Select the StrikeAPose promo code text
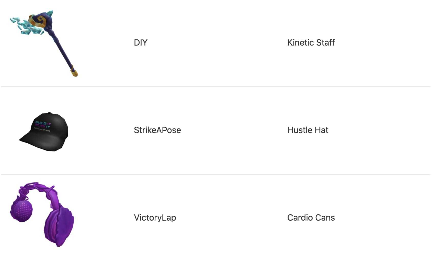 click(x=157, y=130)
